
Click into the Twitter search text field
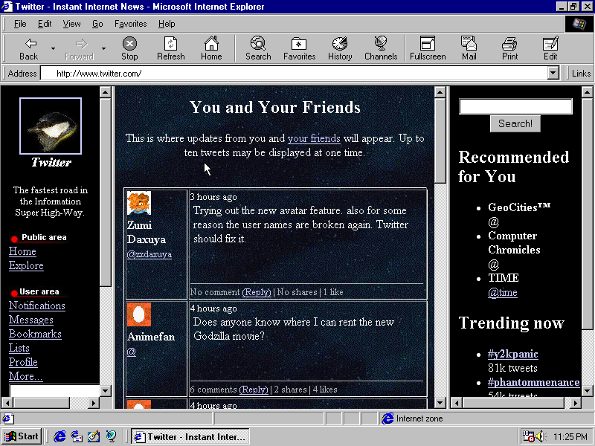515,107
